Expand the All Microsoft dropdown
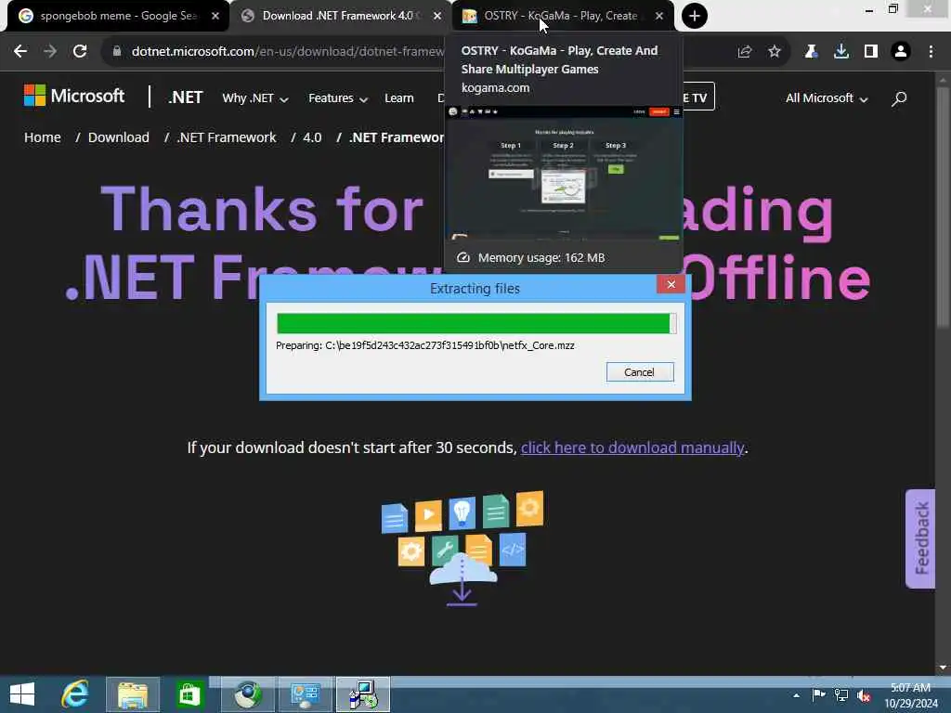 click(827, 98)
